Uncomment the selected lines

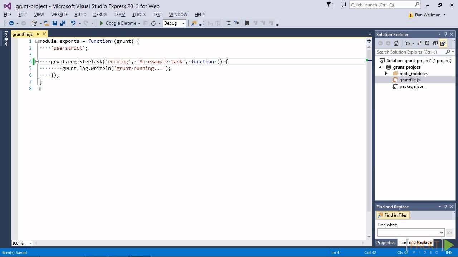[x=237, y=23]
